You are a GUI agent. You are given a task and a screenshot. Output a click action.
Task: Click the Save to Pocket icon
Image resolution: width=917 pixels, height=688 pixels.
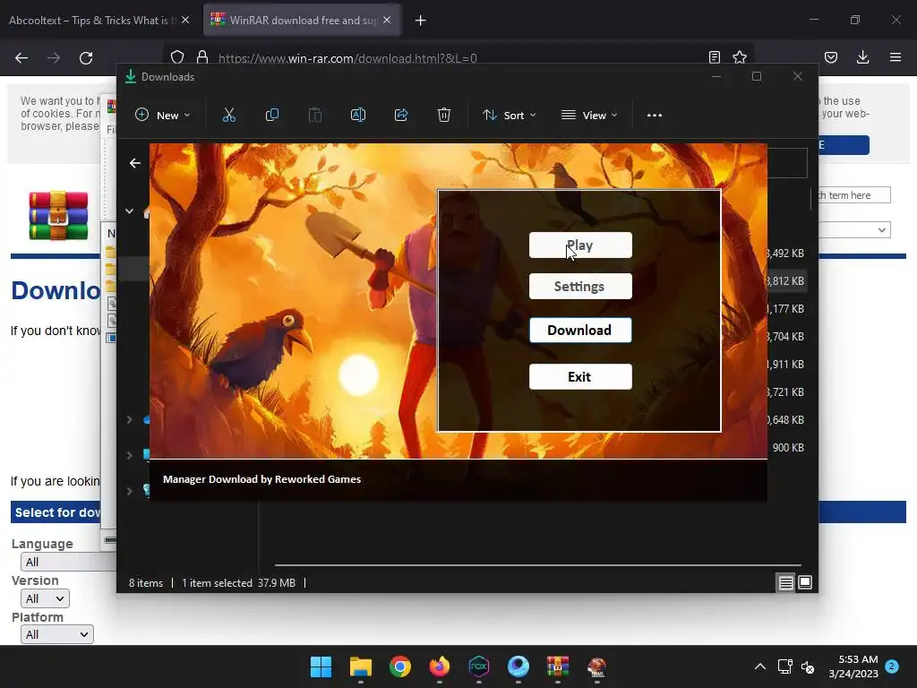click(831, 57)
